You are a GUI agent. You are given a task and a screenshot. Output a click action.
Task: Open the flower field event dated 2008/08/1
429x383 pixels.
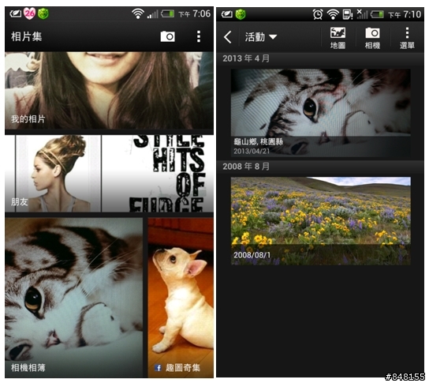(x=321, y=221)
